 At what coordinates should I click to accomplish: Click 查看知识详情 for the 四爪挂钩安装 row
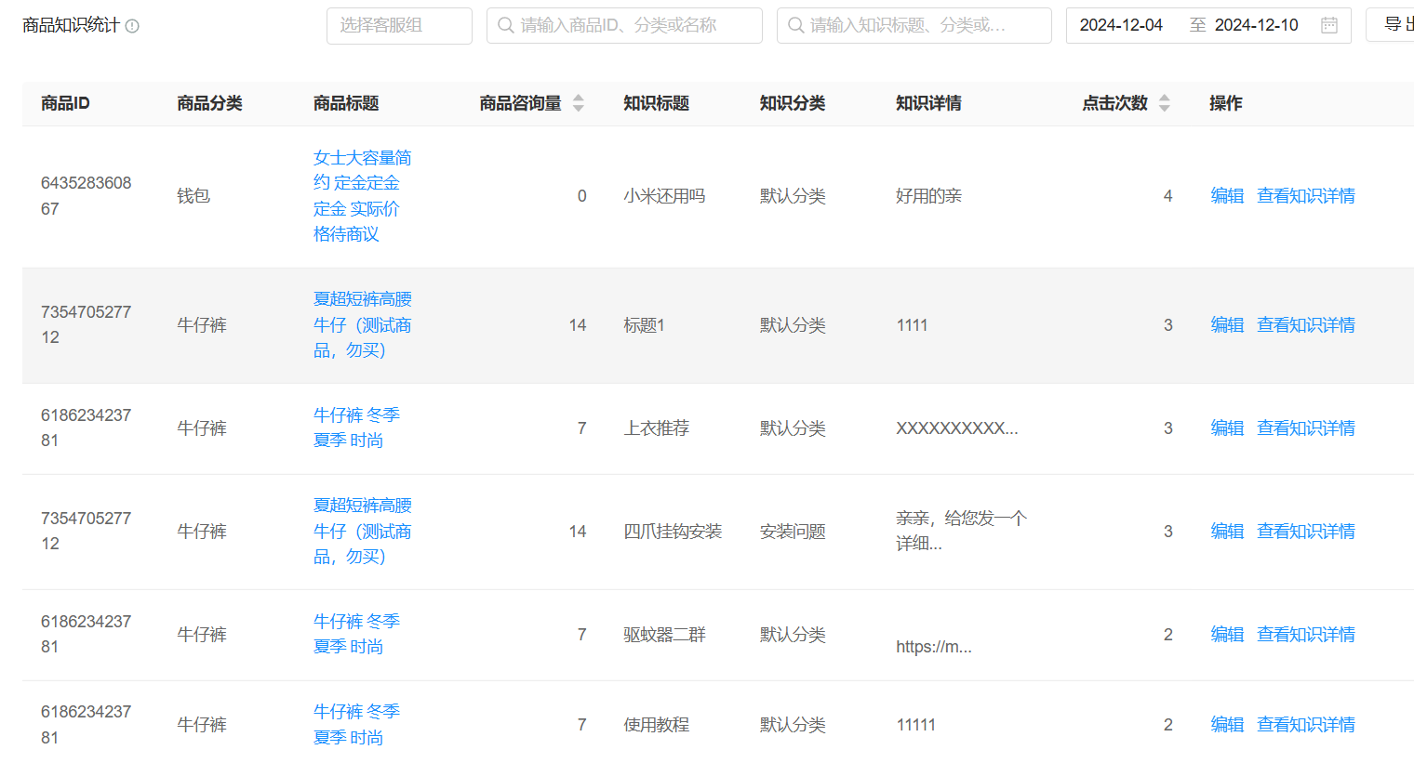pos(1306,532)
